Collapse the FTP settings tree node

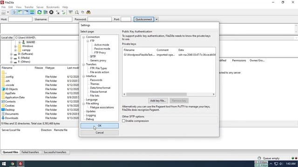pos(88,41)
